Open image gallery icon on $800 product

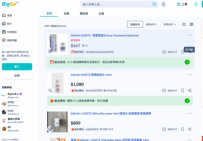click(50, 129)
